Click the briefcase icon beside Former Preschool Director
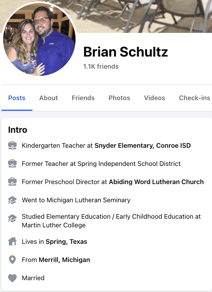The height and width of the screenshot is (292, 212). pos(12,182)
